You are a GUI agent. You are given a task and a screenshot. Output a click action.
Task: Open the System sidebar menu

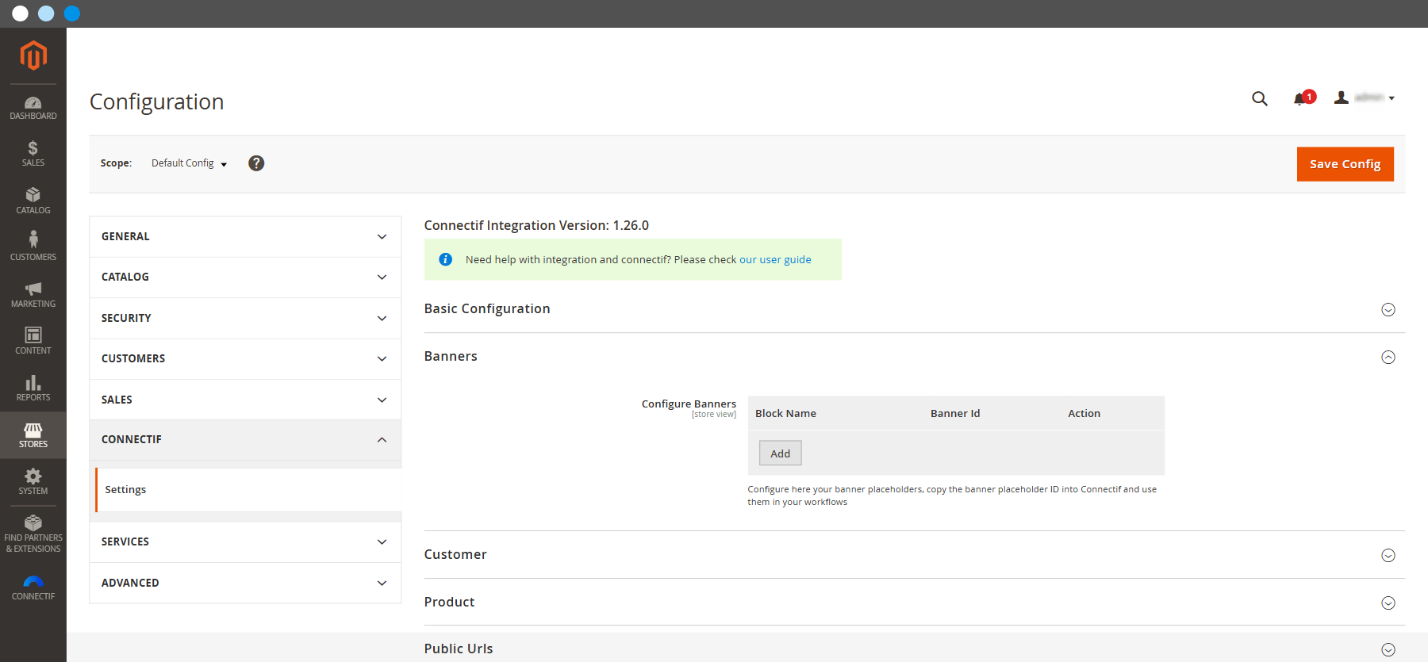click(x=33, y=481)
